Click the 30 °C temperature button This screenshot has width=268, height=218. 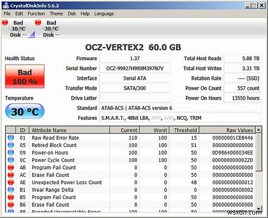pos(25,112)
